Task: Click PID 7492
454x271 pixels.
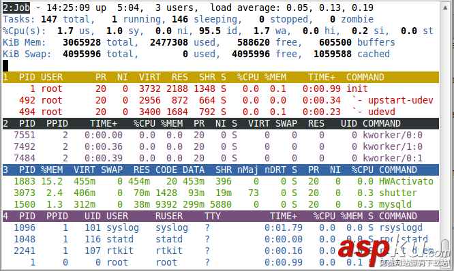Action: (x=25, y=146)
